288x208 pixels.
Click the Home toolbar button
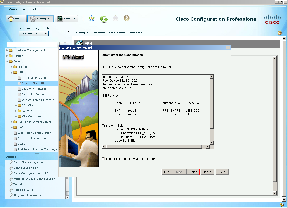pos(16,19)
